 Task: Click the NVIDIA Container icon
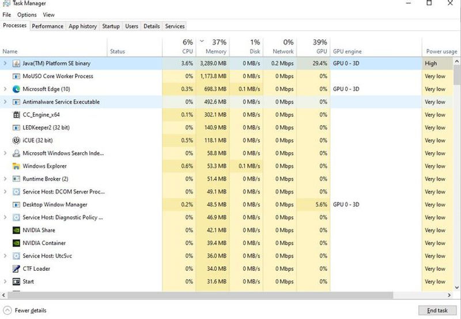16,243
